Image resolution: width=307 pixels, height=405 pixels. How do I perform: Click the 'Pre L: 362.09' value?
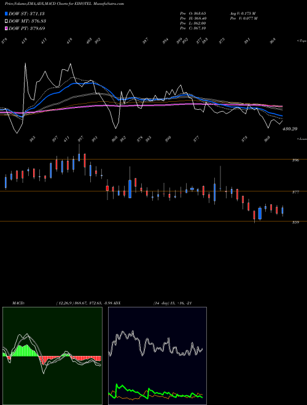[x=193, y=23]
